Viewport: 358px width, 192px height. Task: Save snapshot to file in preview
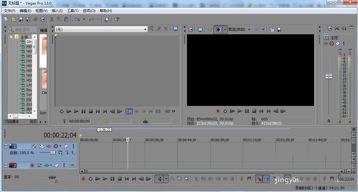[x=279, y=29]
